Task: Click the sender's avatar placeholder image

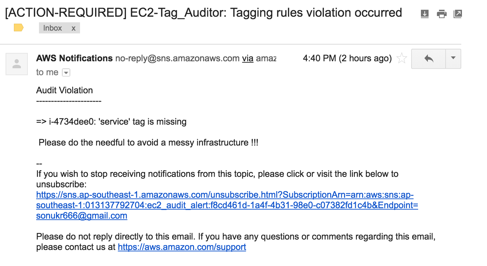Action: point(17,64)
